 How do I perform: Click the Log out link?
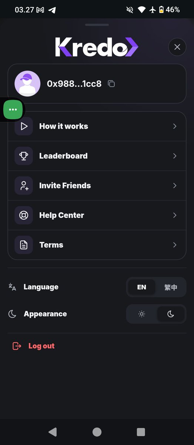tap(41, 346)
